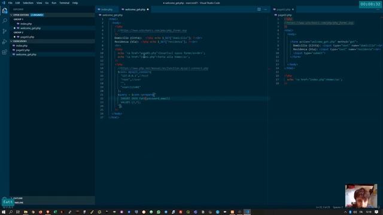383x215 pixels.
Task: Place cursor on the mysqli_connect line 15
Action: [x=134, y=72]
